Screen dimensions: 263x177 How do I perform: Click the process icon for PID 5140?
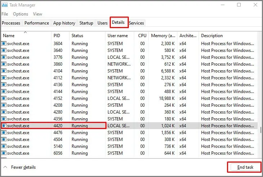pyautogui.click(x=4, y=146)
